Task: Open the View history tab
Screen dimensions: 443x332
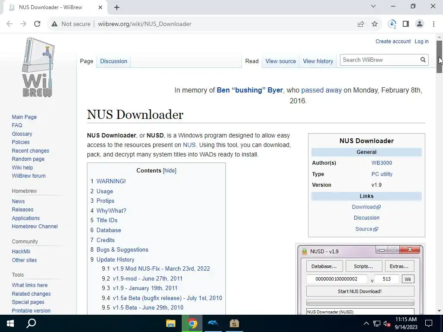Action: click(318, 61)
